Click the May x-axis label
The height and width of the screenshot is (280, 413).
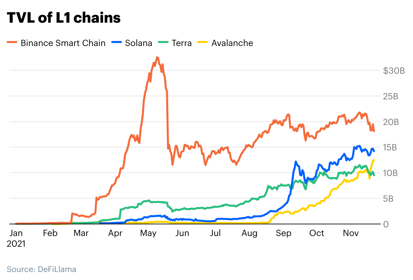coord(148,233)
